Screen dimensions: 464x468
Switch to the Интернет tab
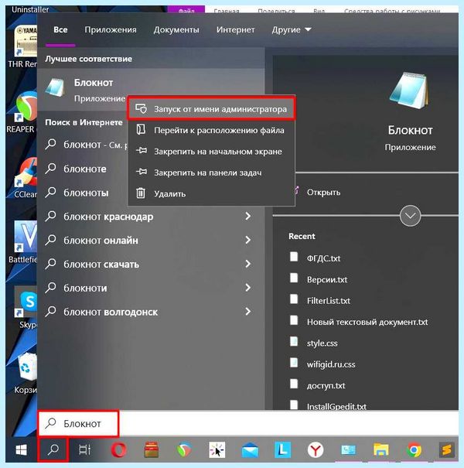(235, 29)
